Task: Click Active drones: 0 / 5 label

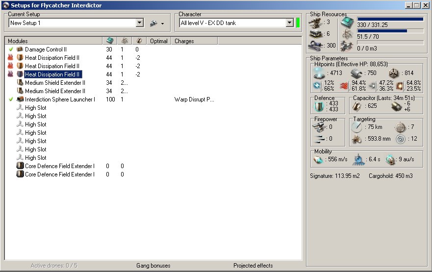Action: 54,266
